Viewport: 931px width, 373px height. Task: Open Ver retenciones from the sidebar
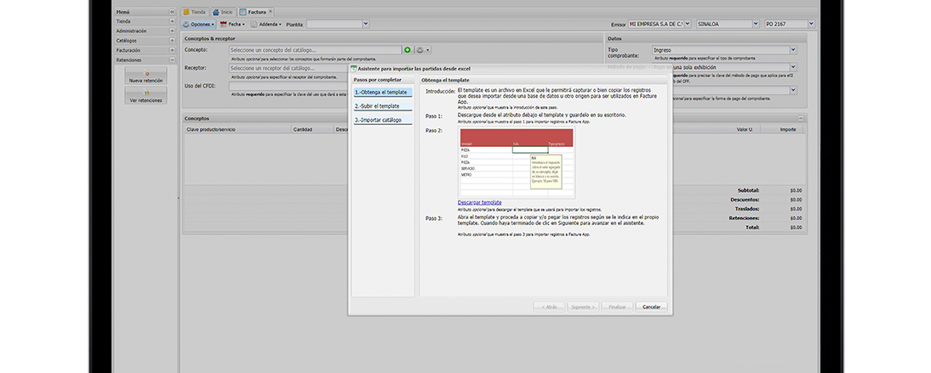(x=146, y=96)
